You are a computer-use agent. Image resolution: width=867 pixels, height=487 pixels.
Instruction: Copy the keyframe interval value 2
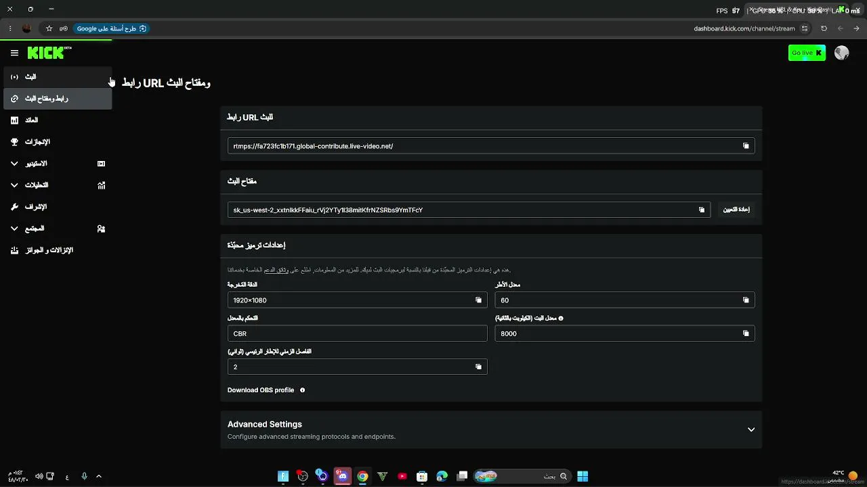click(x=478, y=367)
